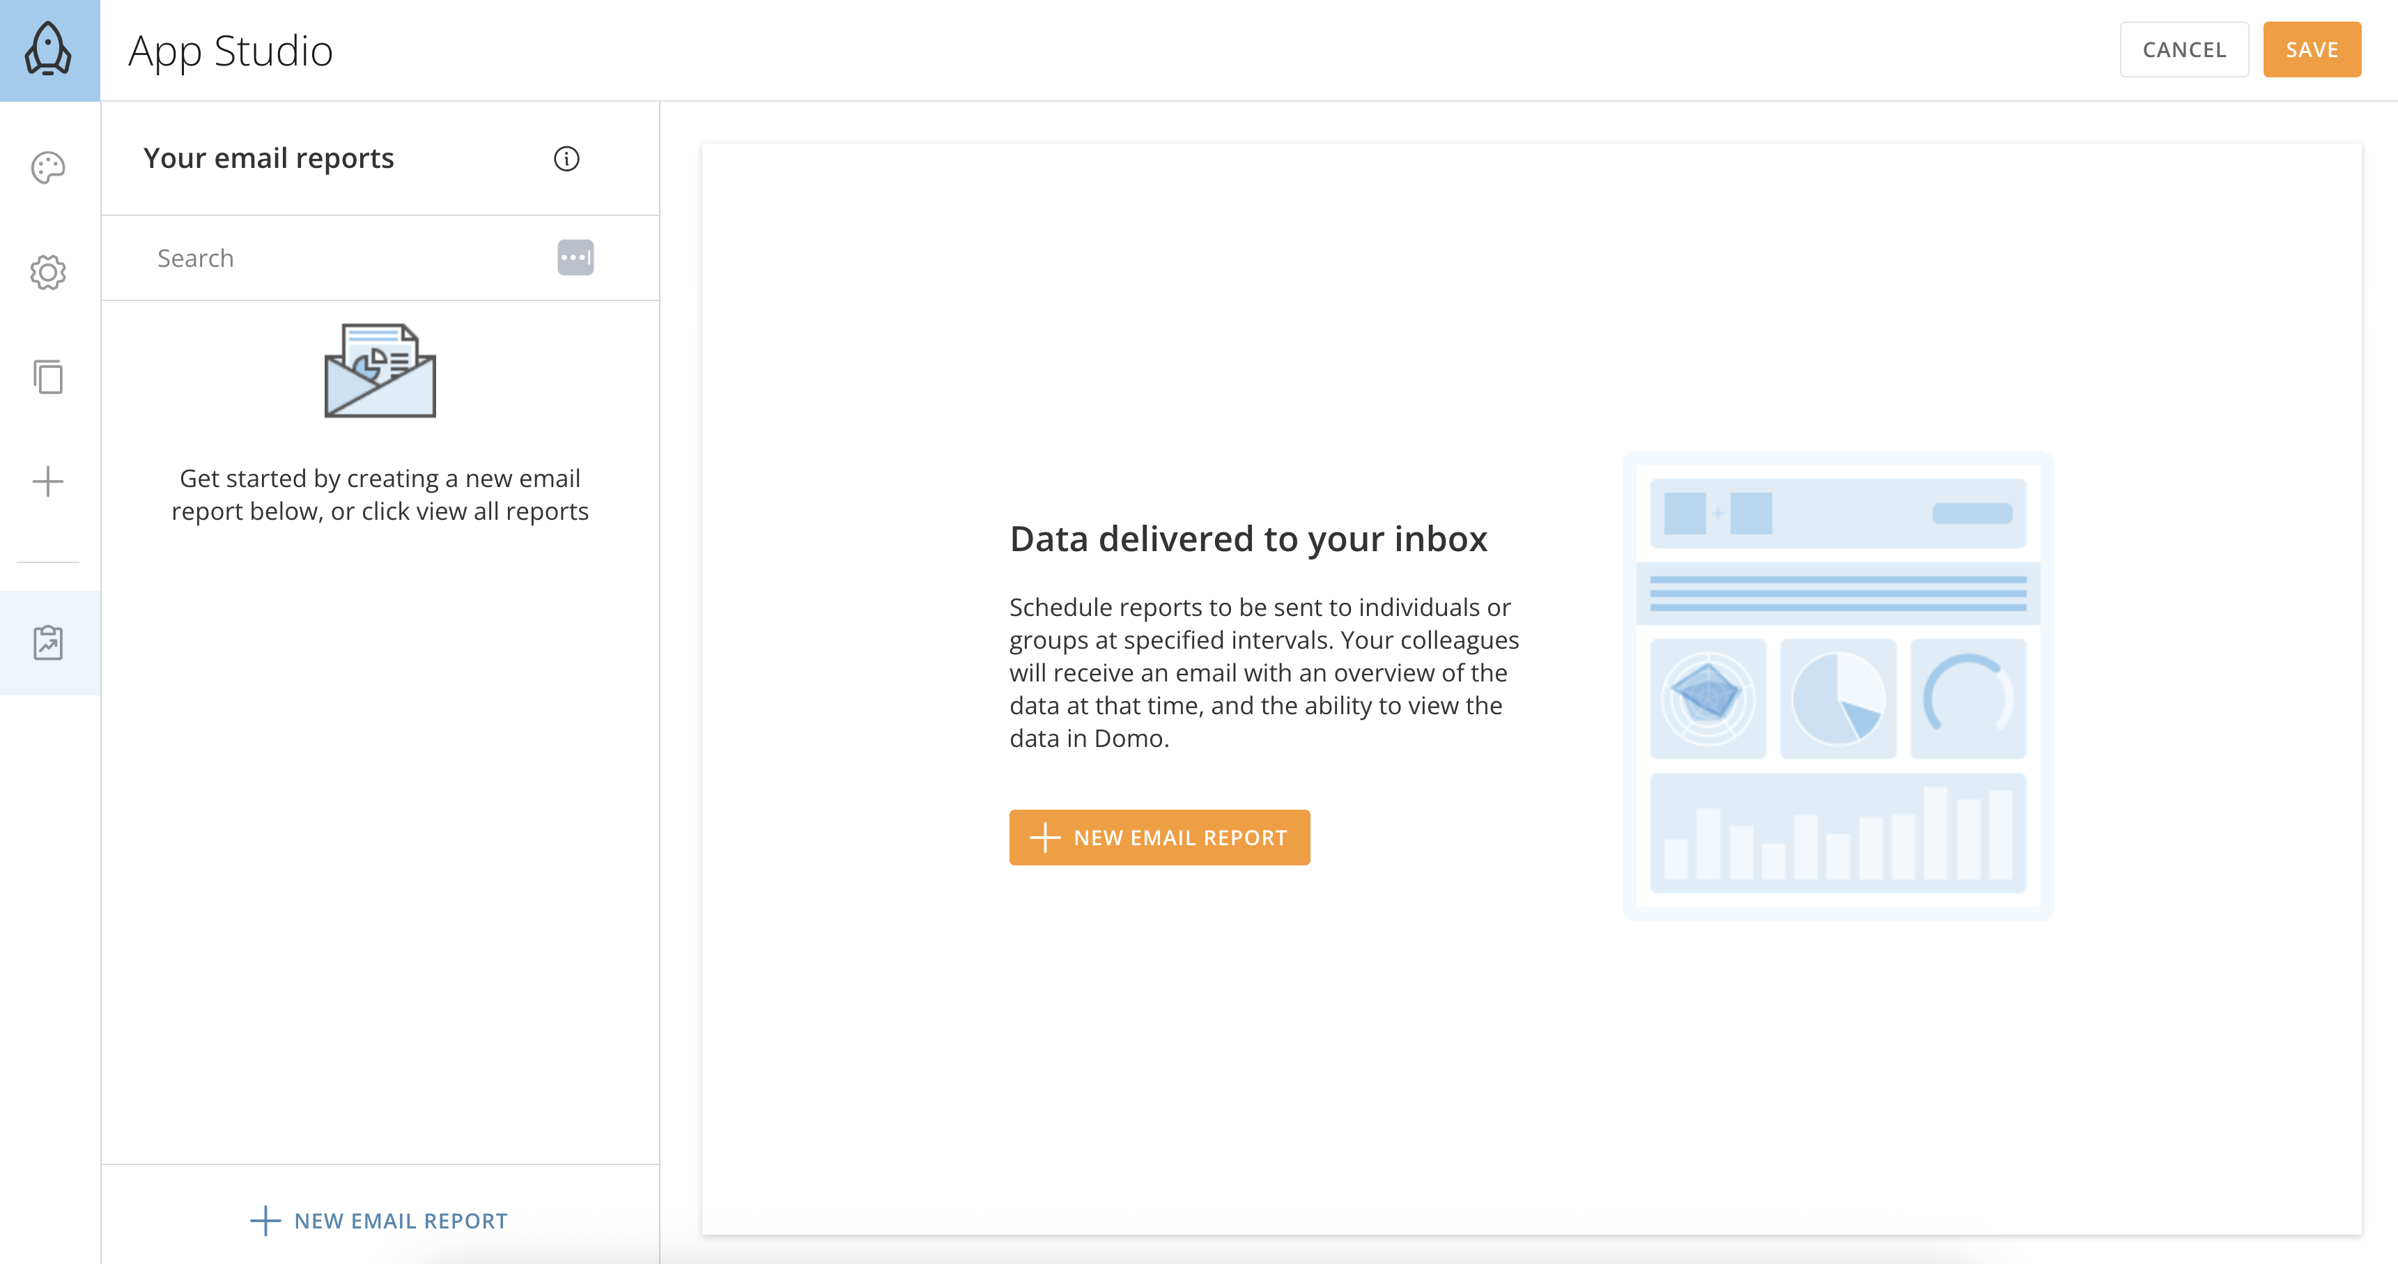This screenshot has height=1264, width=2398.
Task: Cancel editing with the Cancel button
Action: pyautogui.click(x=2184, y=49)
